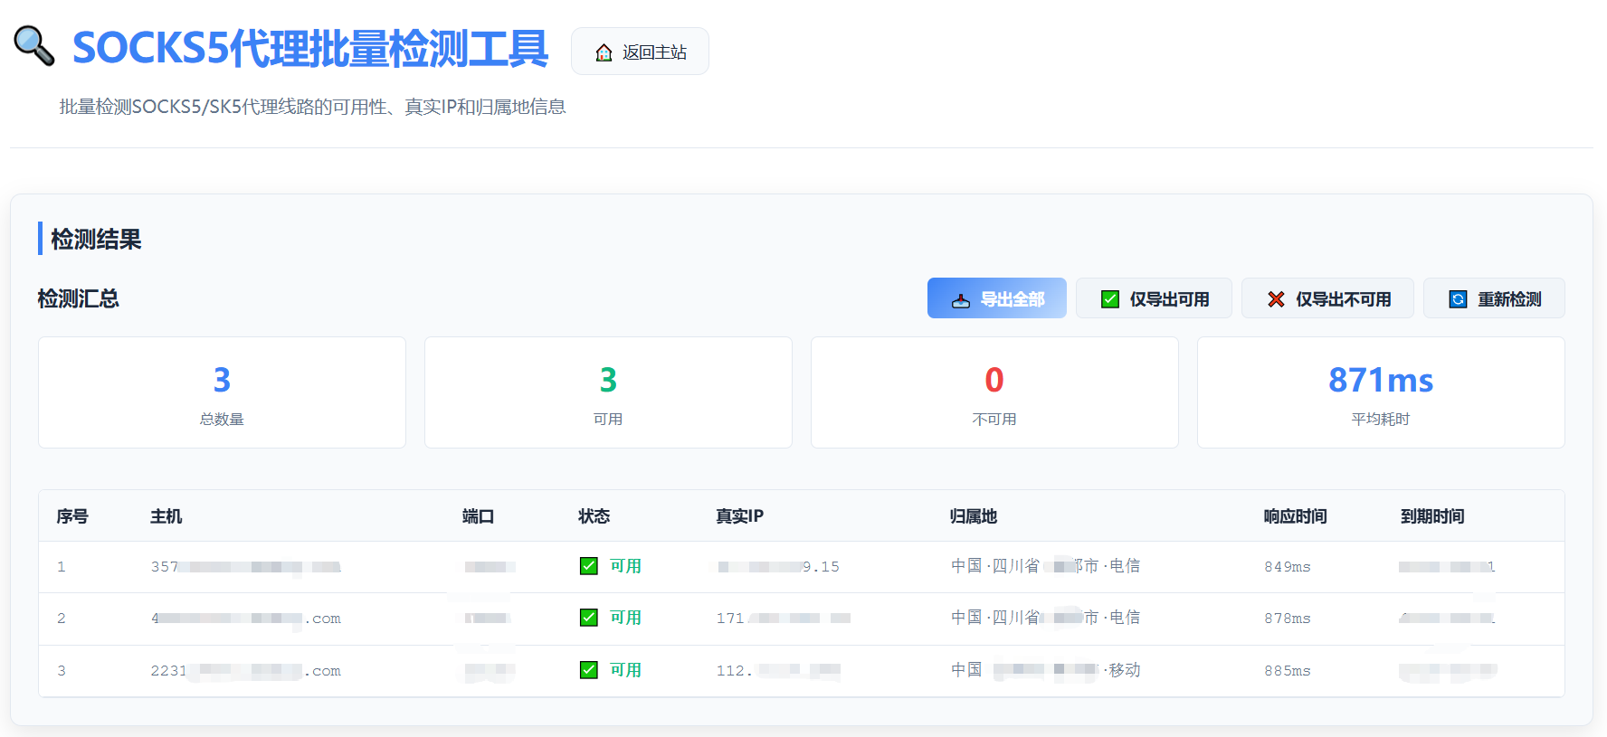Click the house icon in 返回主站
Image resolution: width=1607 pixels, height=737 pixels.
pos(604,52)
